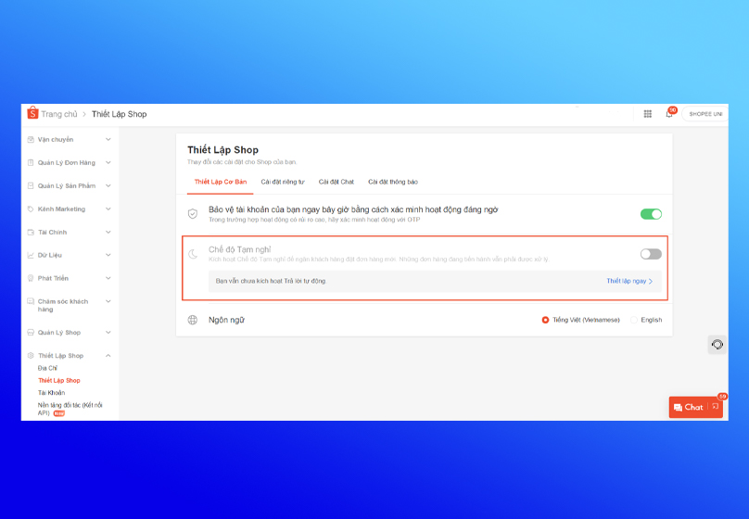Viewport: 749px width, 519px height.
Task: Click the chat window expand icon
Action: click(715, 407)
